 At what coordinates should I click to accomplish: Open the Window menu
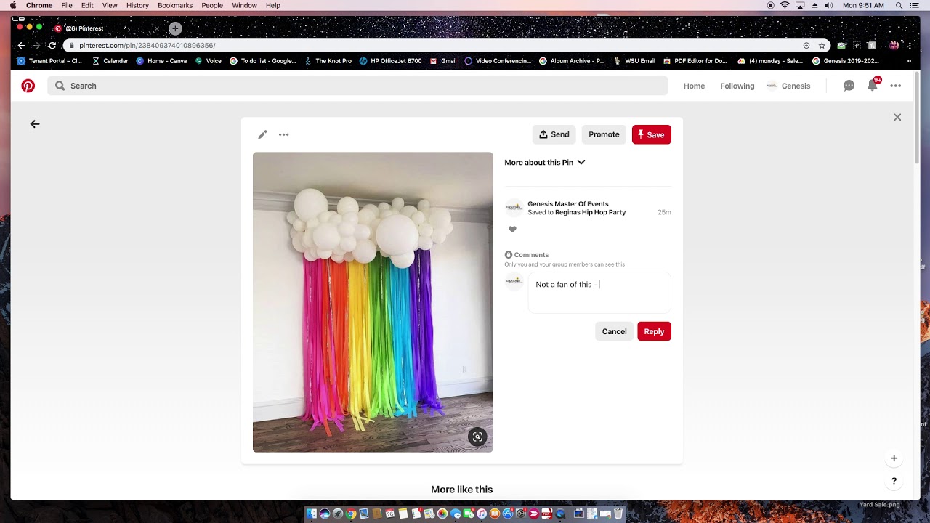pos(244,5)
